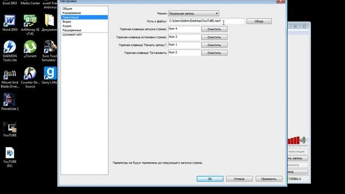
Task: Clear the stream start hotkey Num 4
Action: 214,29
